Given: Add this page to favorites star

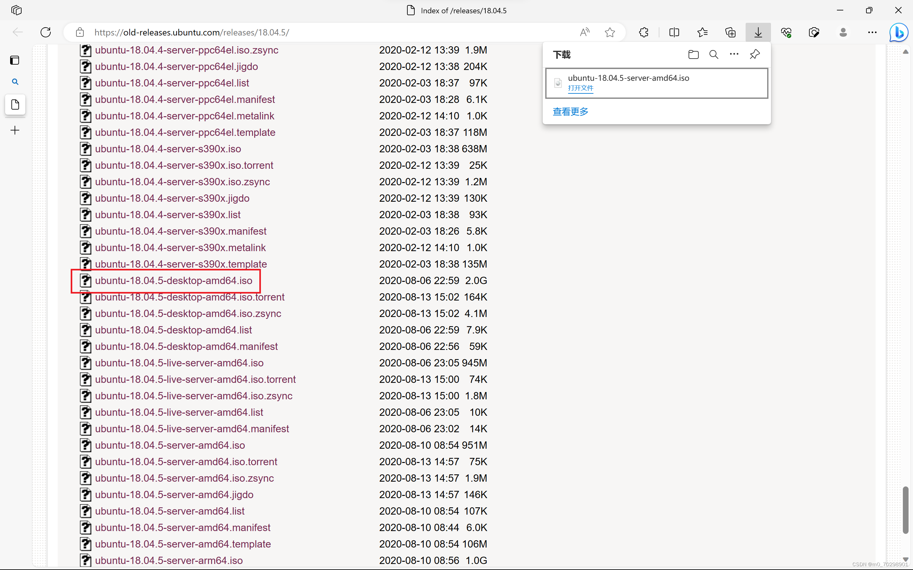Looking at the screenshot, I should pyautogui.click(x=610, y=32).
